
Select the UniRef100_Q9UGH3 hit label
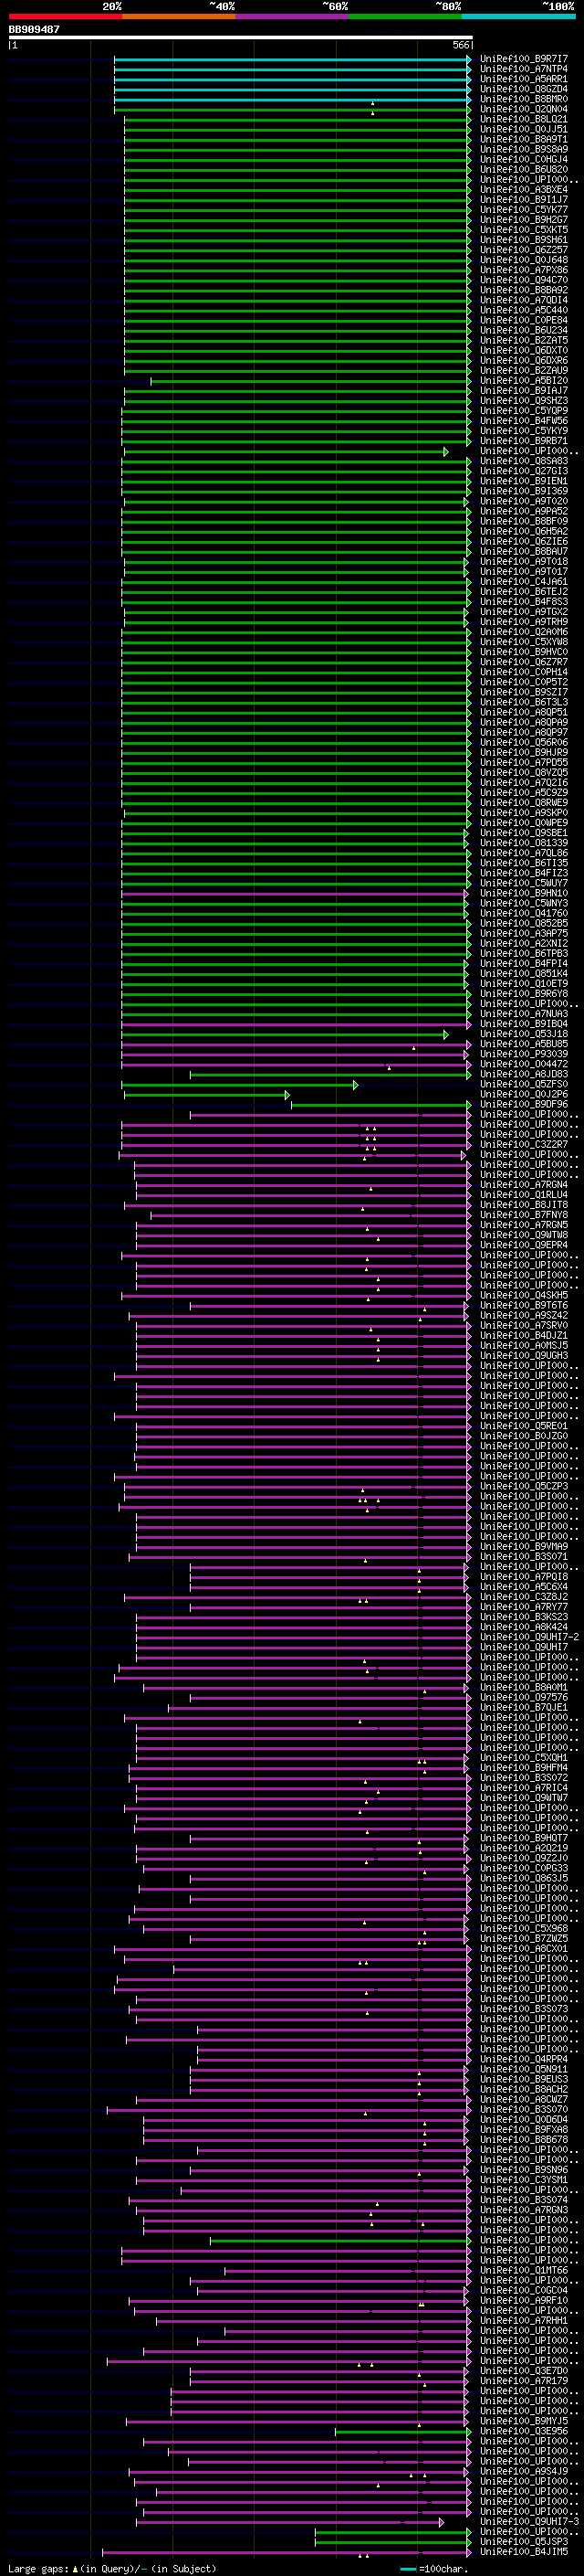(523, 1356)
